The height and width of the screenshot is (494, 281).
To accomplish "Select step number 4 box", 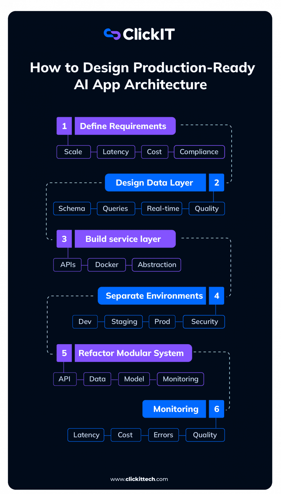I will 216,296.
